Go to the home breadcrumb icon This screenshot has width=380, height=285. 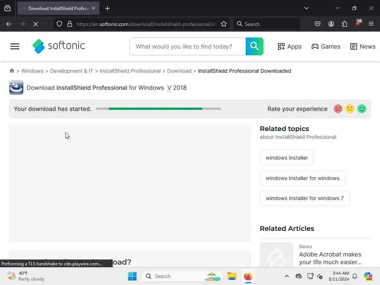point(12,71)
